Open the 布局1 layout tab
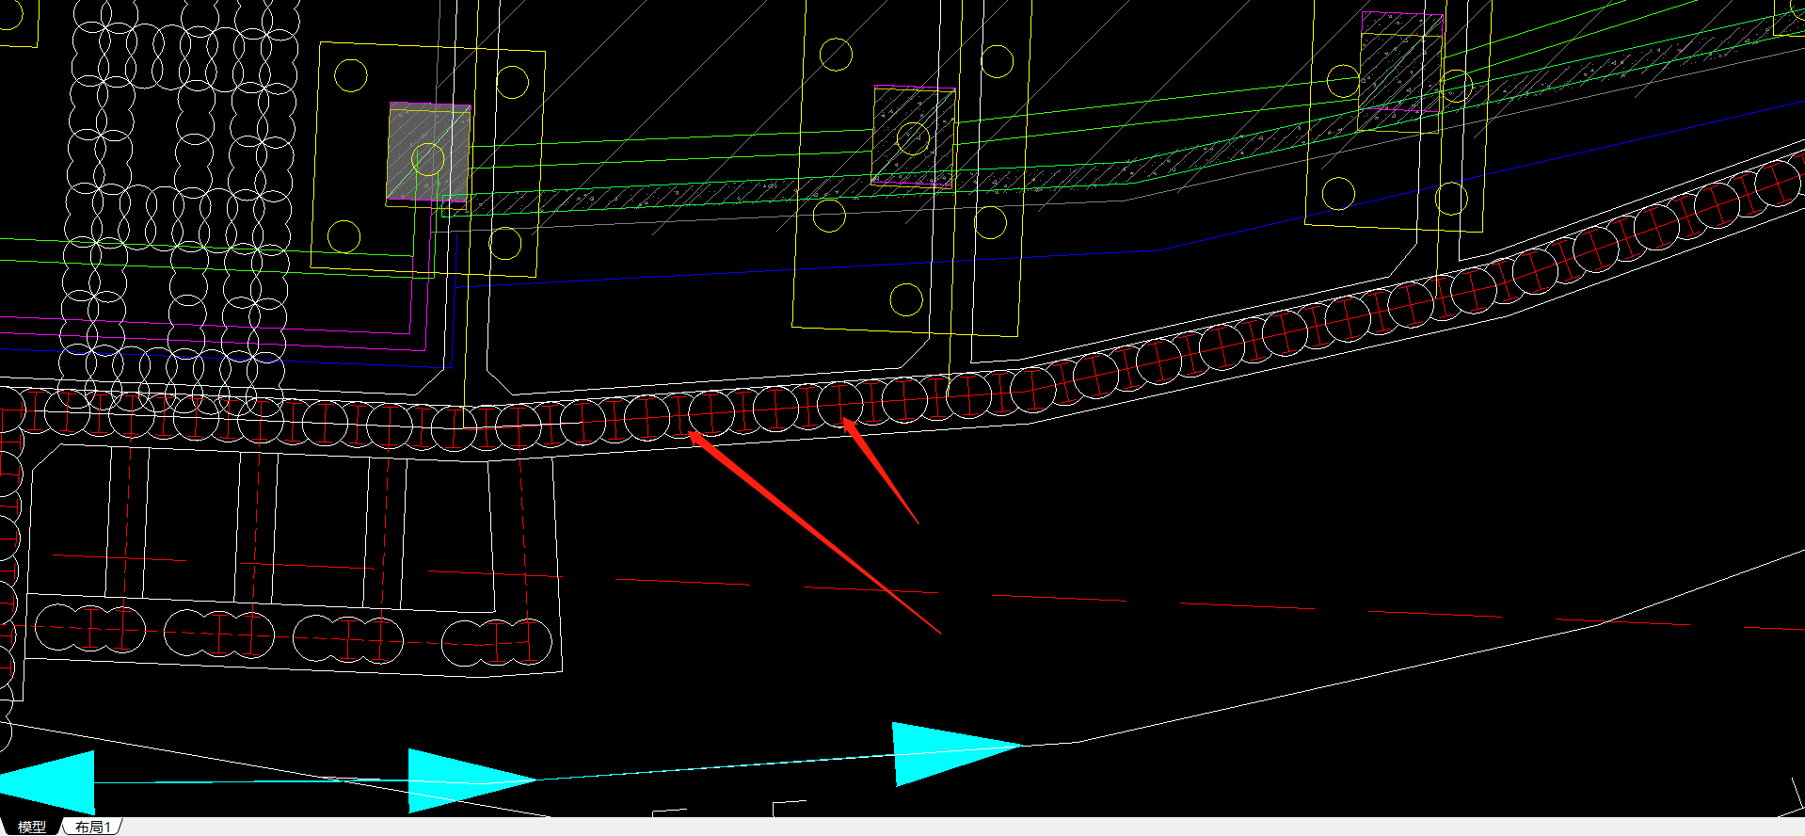 coord(93,827)
